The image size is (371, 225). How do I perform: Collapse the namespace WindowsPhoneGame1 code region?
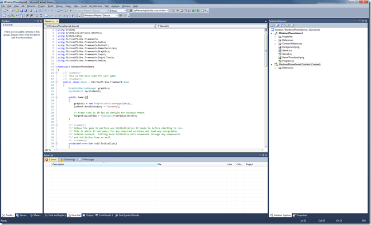point(56,66)
